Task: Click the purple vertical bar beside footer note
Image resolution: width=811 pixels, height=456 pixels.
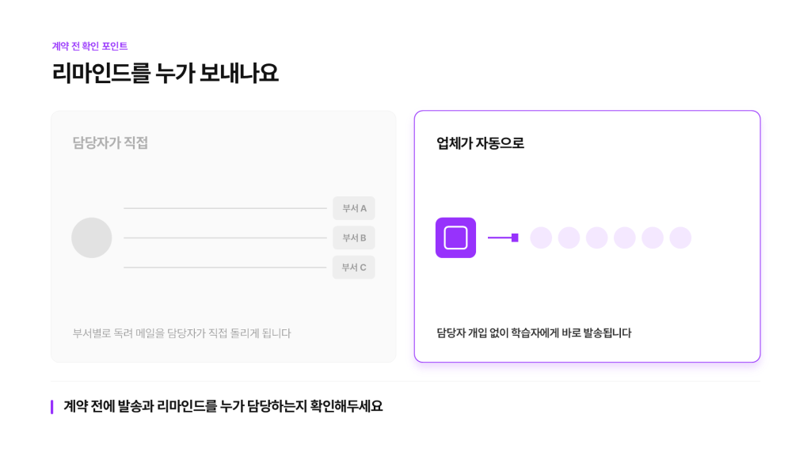Action: (x=51, y=407)
